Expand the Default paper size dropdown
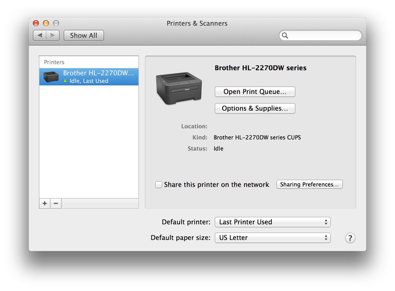Viewport: 395px width, 291px height. [273, 238]
